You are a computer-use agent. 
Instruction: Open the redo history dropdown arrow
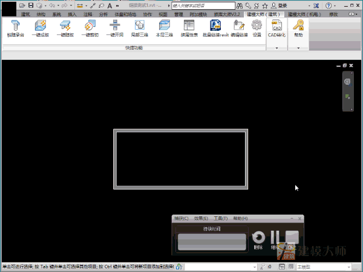coord(71,5)
